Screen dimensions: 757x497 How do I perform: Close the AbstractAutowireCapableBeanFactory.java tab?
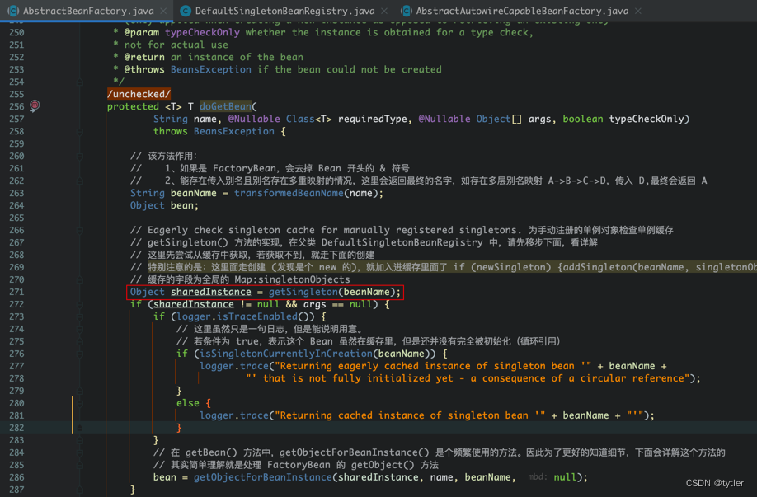point(638,11)
